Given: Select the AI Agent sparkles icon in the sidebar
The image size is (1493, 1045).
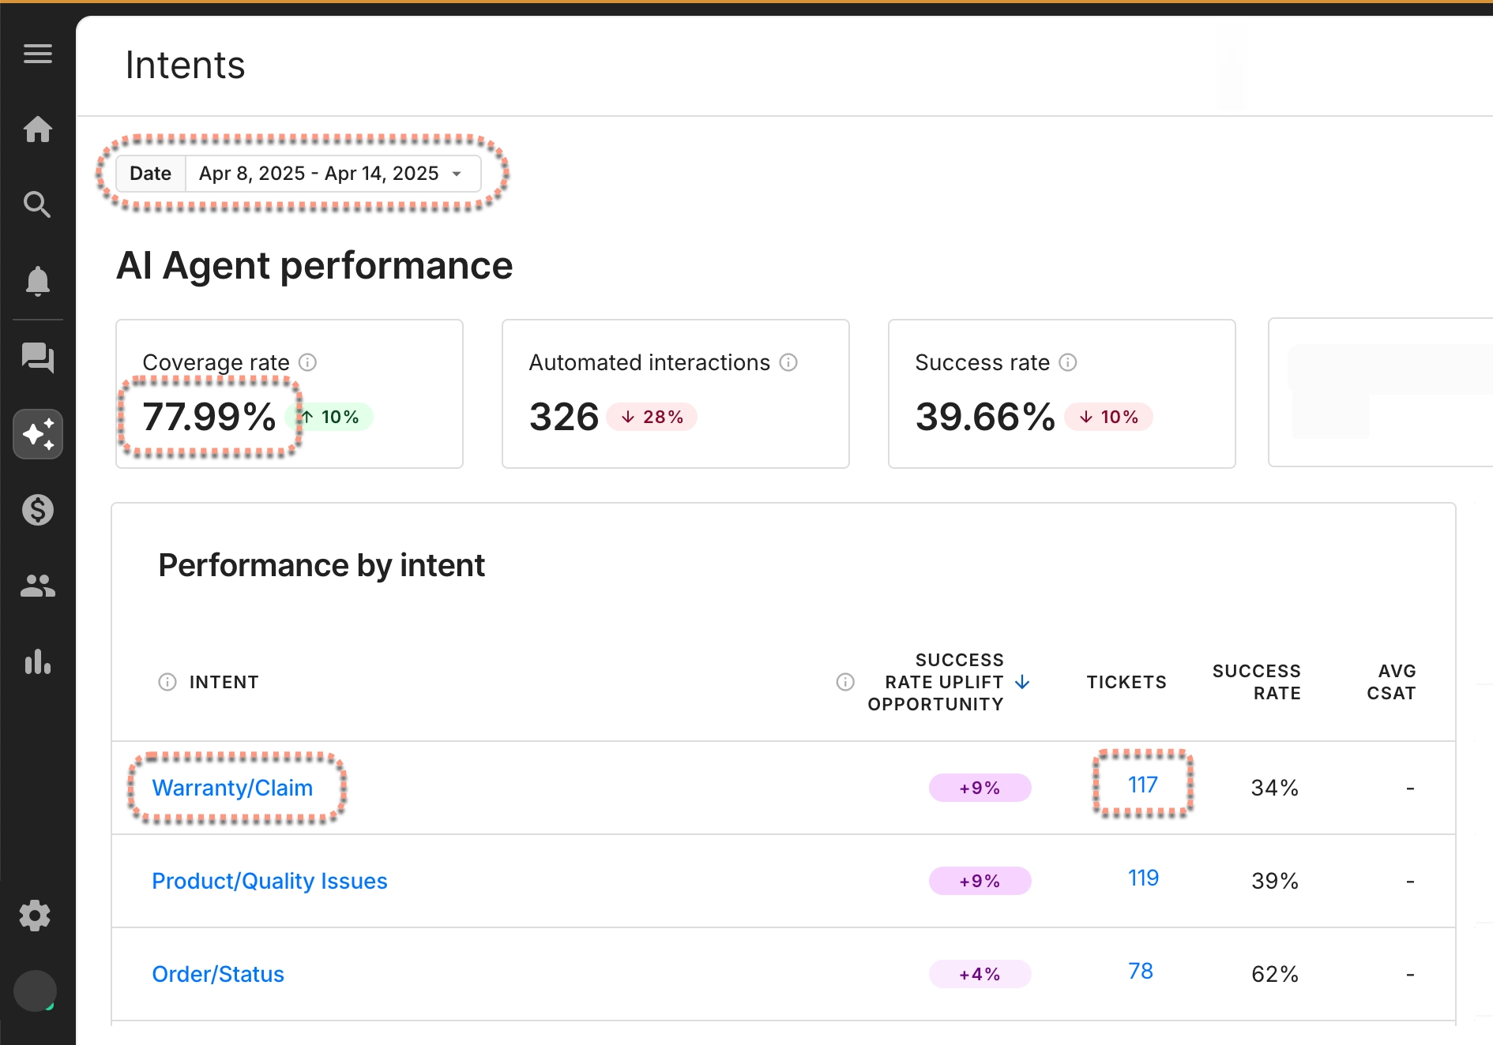Looking at the screenshot, I should (x=38, y=434).
